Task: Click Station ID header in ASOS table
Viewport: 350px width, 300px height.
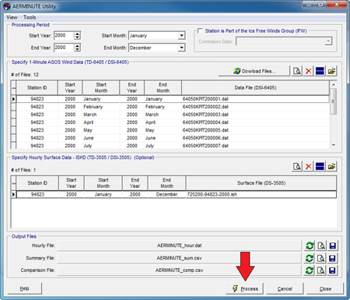Action: click(37, 88)
